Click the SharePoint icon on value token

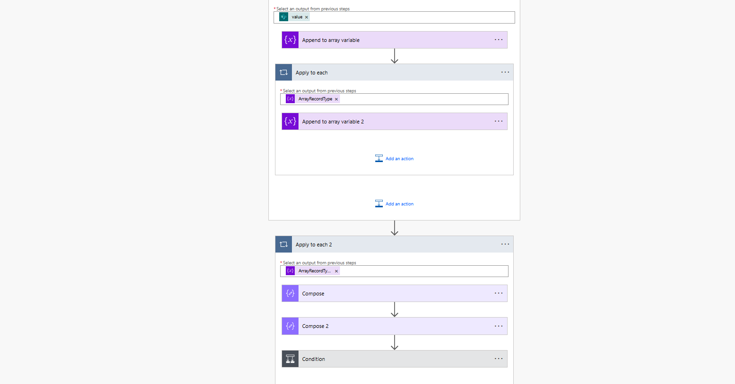283,17
